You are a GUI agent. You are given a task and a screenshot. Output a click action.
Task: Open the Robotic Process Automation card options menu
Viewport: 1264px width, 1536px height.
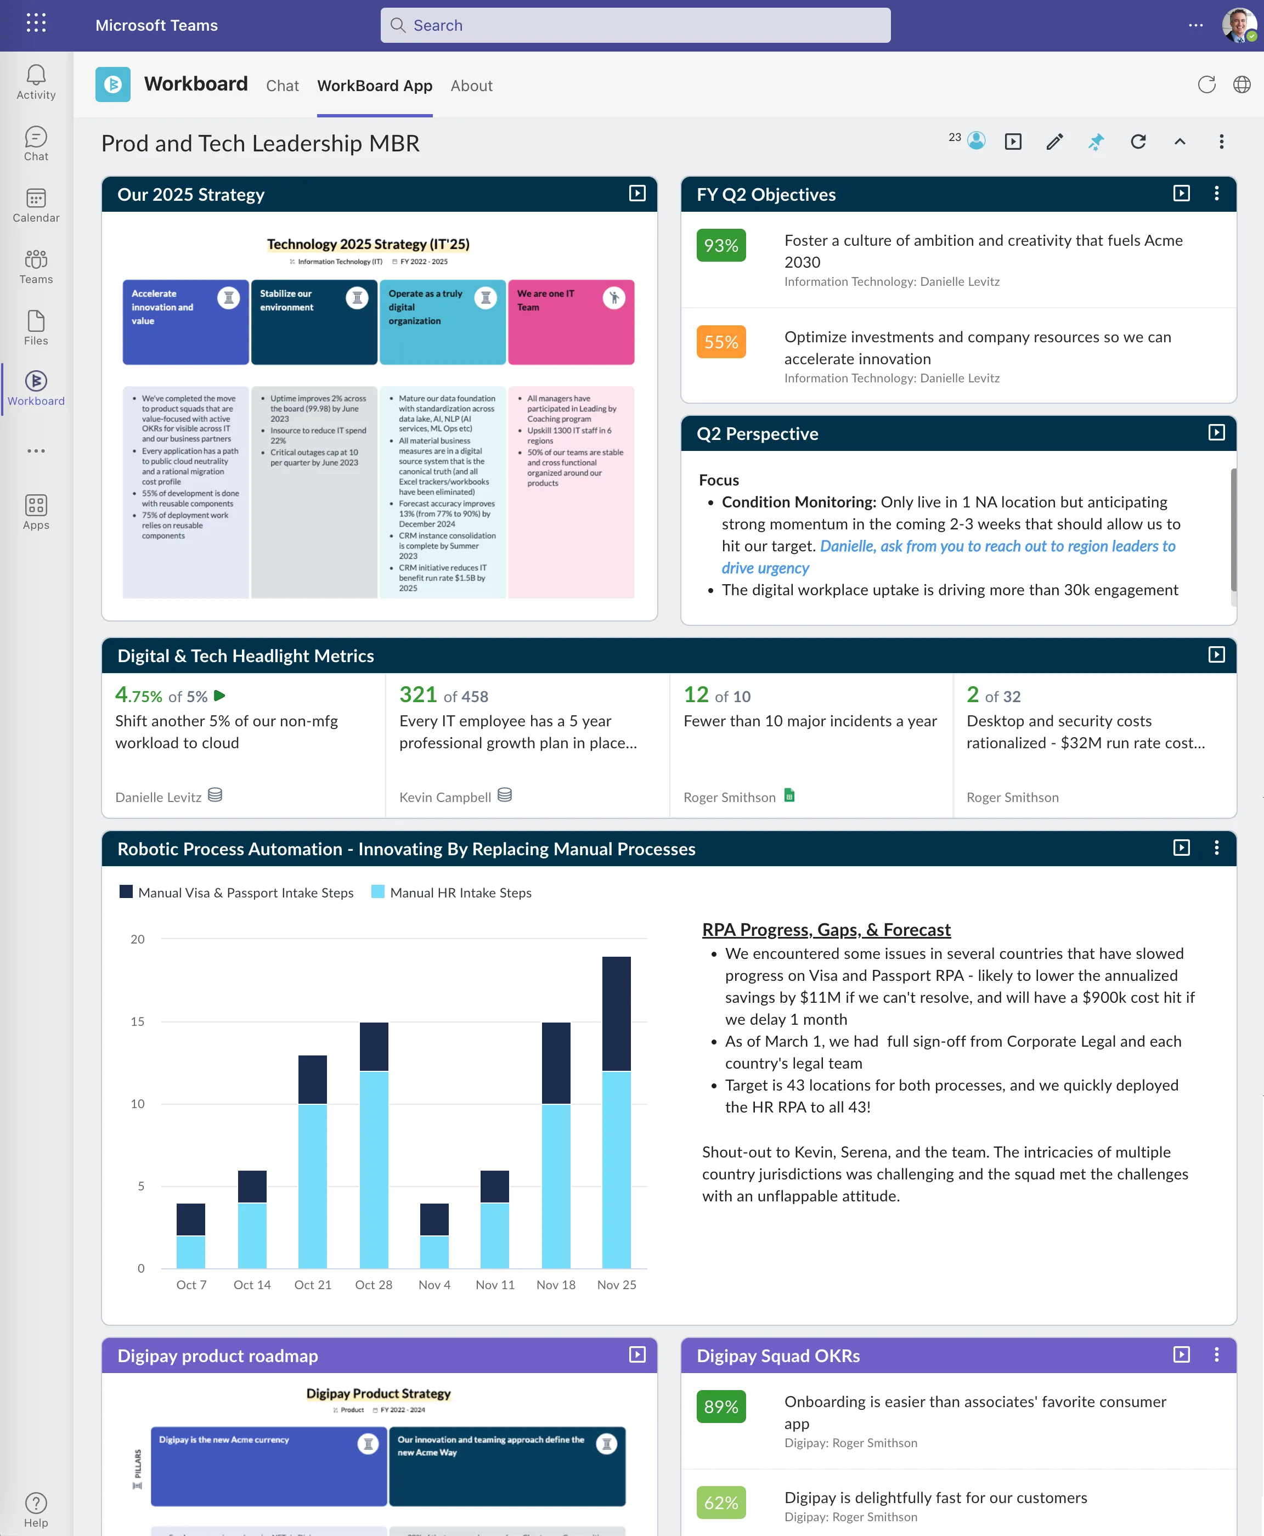point(1216,848)
